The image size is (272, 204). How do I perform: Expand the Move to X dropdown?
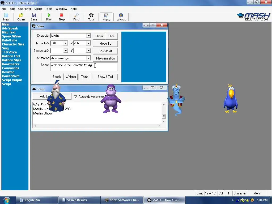66,43
